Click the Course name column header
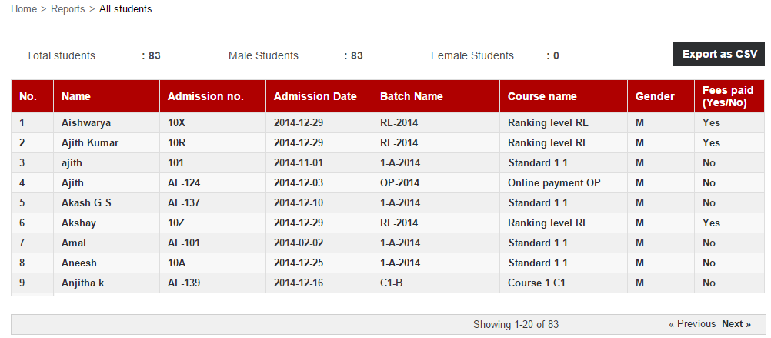 [x=542, y=96]
